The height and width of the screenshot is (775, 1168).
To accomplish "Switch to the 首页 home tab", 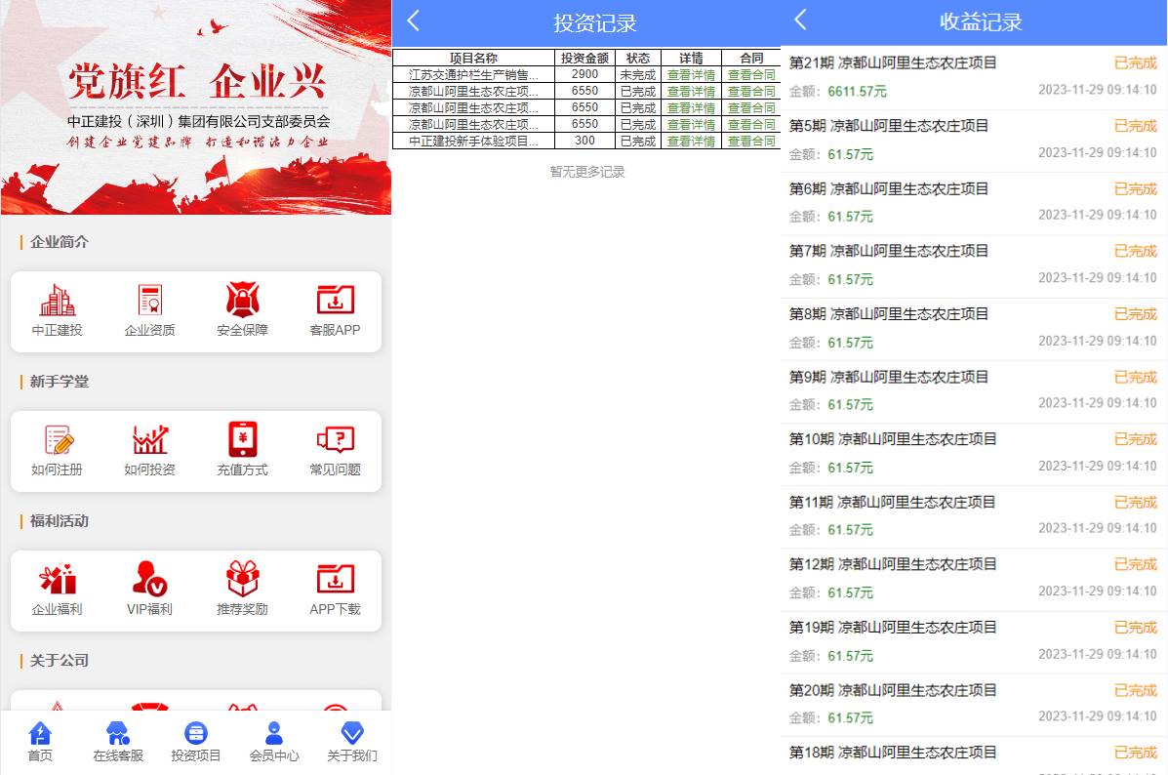I will click(x=40, y=743).
